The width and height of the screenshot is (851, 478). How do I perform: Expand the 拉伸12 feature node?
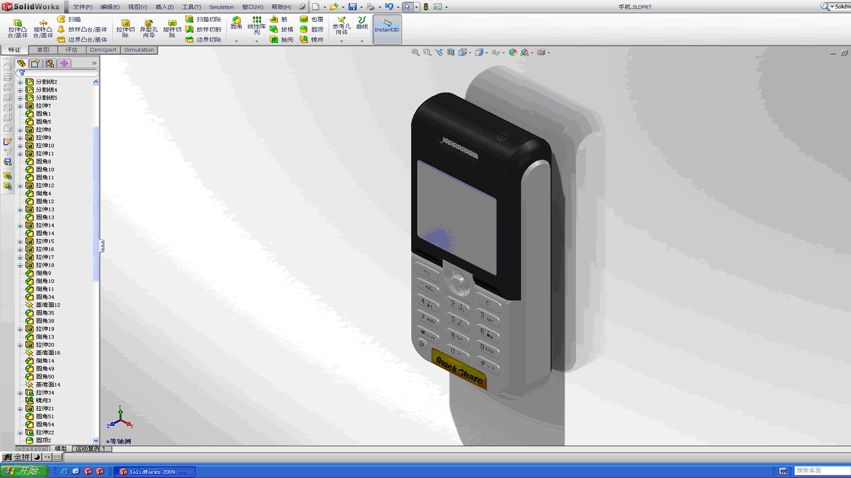(20, 186)
